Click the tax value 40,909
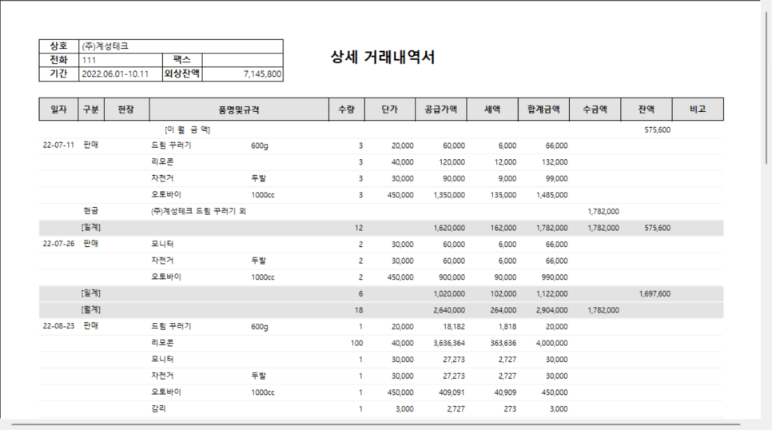The image size is (772, 430). (x=506, y=392)
